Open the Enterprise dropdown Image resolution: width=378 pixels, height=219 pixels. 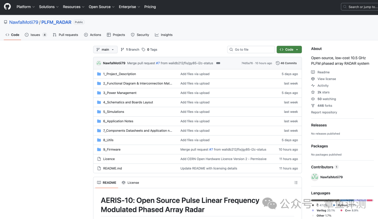(x=129, y=7)
